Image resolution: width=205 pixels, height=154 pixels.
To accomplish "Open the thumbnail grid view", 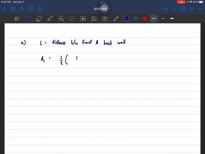I will click(x=13, y=9).
